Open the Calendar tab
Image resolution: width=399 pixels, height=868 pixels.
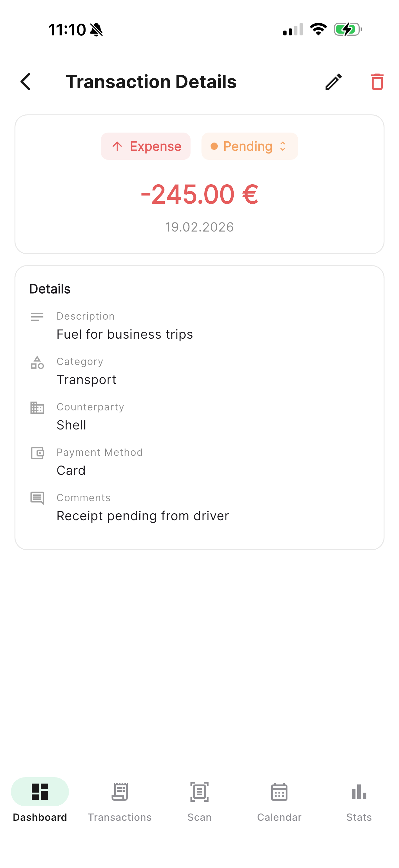[279, 802]
